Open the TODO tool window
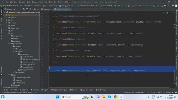The image size is (178, 100). pyautogui.click(x=14, y=90)
